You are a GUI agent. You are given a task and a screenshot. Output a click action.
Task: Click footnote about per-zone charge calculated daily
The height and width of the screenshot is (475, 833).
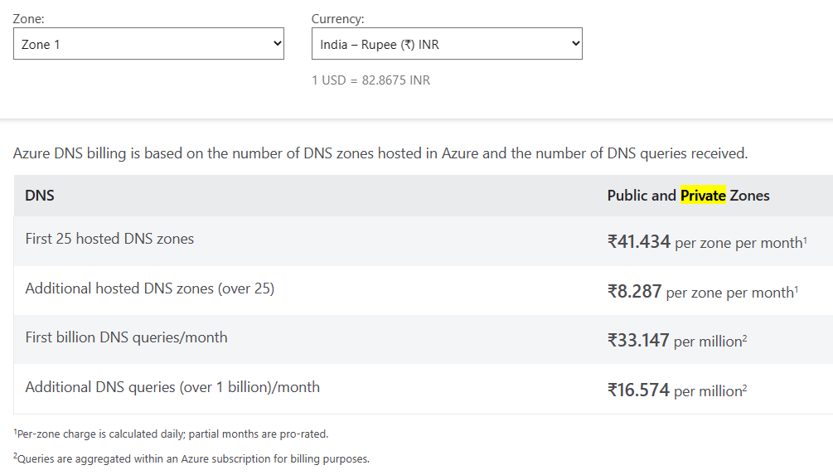(171, 434)
